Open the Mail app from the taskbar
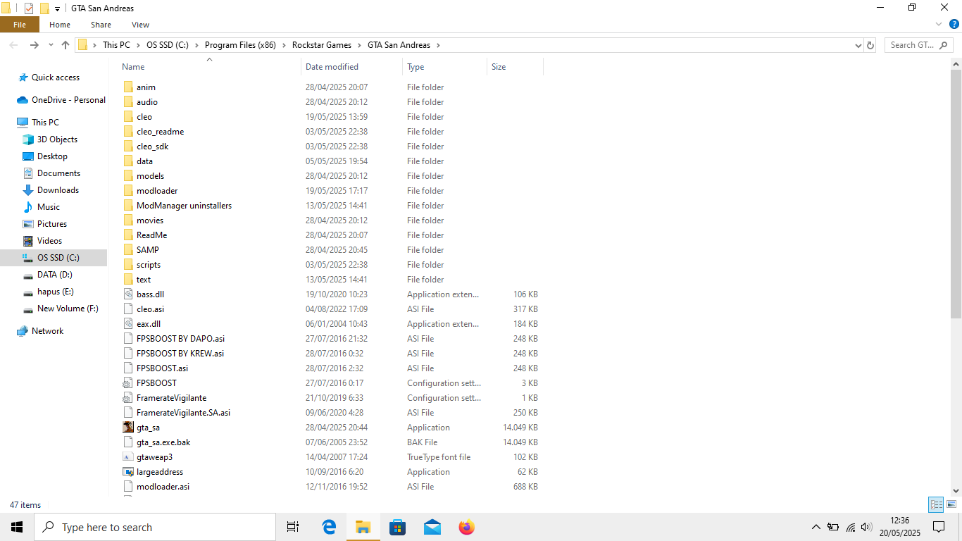962x541 pixels. coord(432,527)
